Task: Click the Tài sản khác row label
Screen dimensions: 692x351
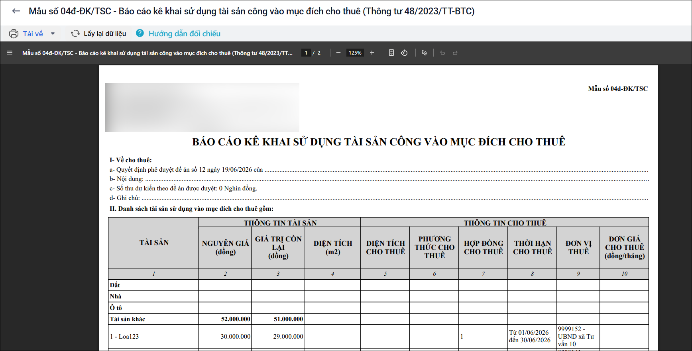Action: (x=128, y=319)
